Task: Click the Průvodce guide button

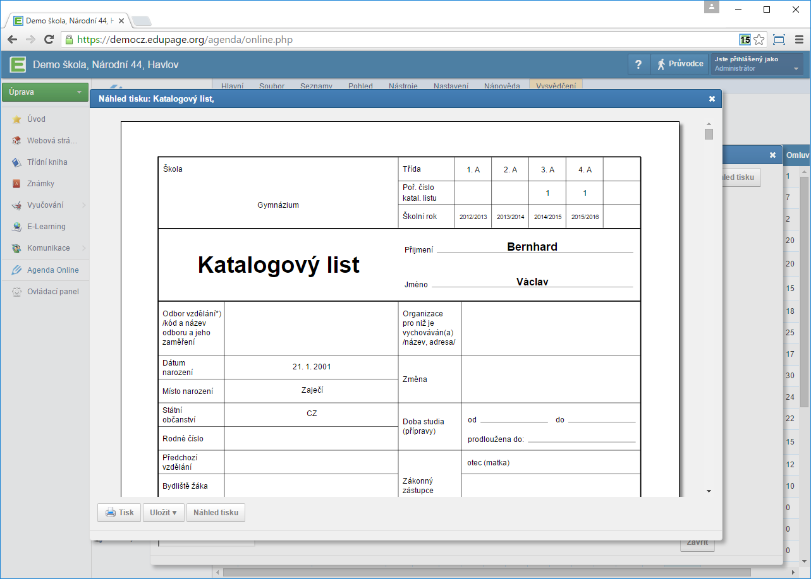Action: (680, 64)
